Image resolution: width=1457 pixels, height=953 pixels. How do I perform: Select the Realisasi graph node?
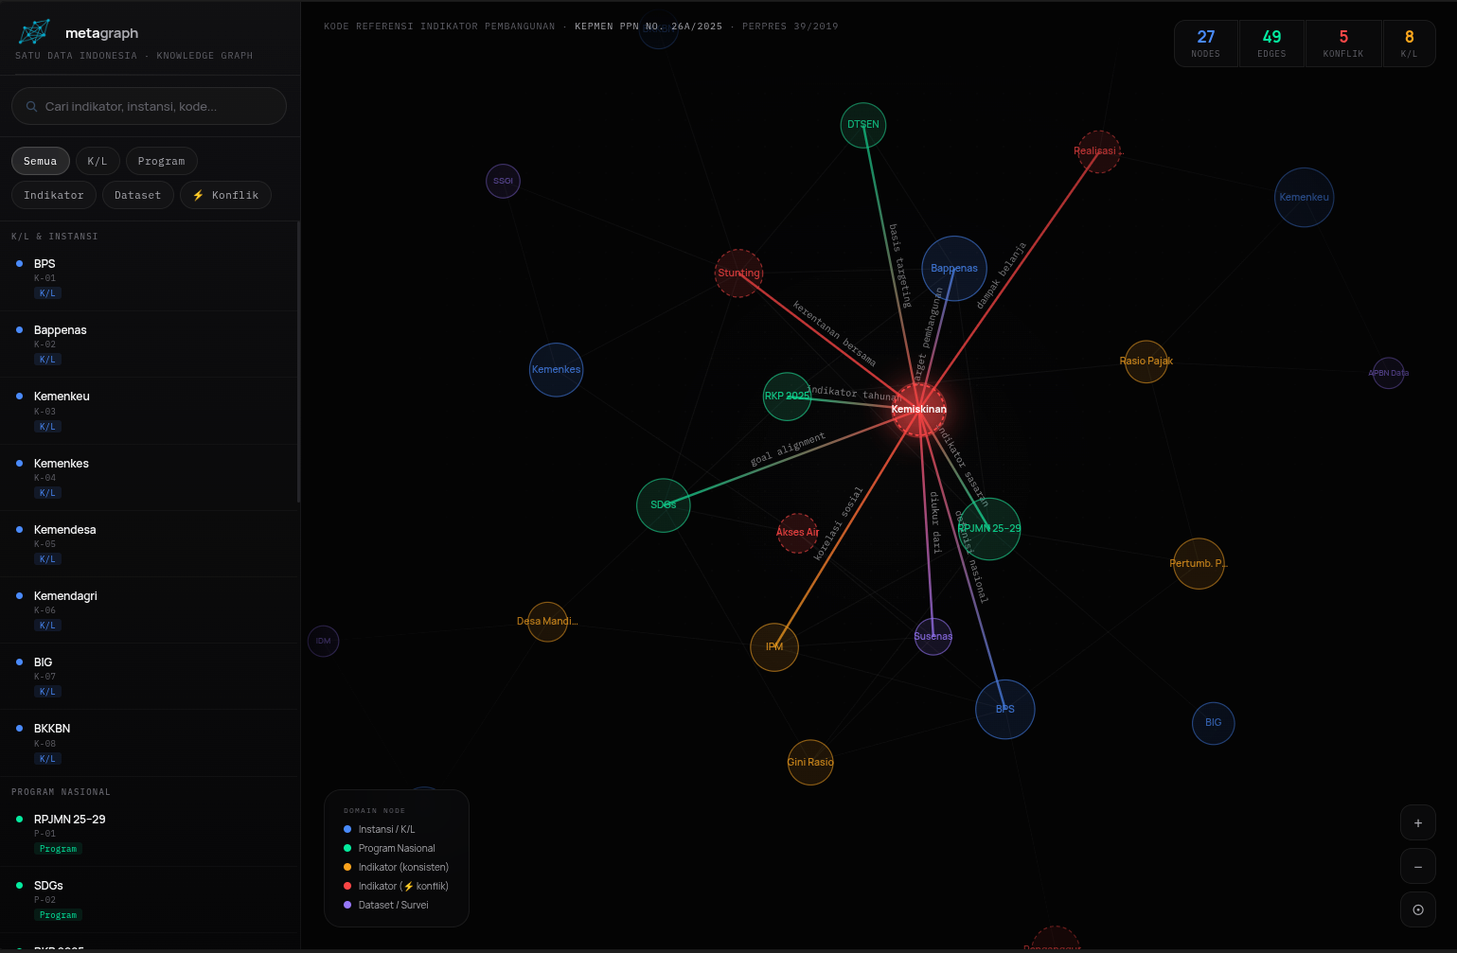point(1099,151)
